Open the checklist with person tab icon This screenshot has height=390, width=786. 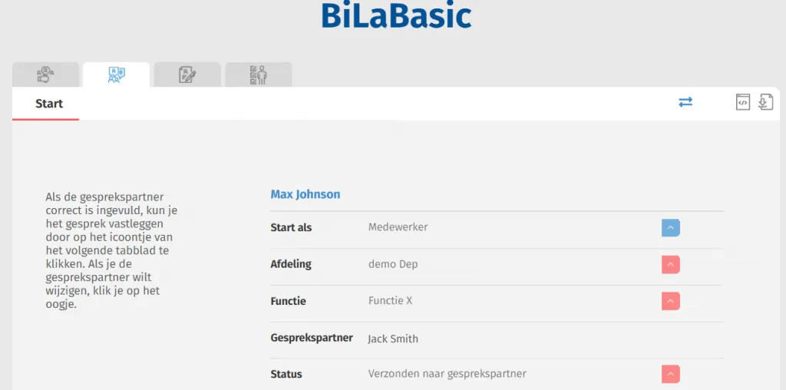[258, 74]
